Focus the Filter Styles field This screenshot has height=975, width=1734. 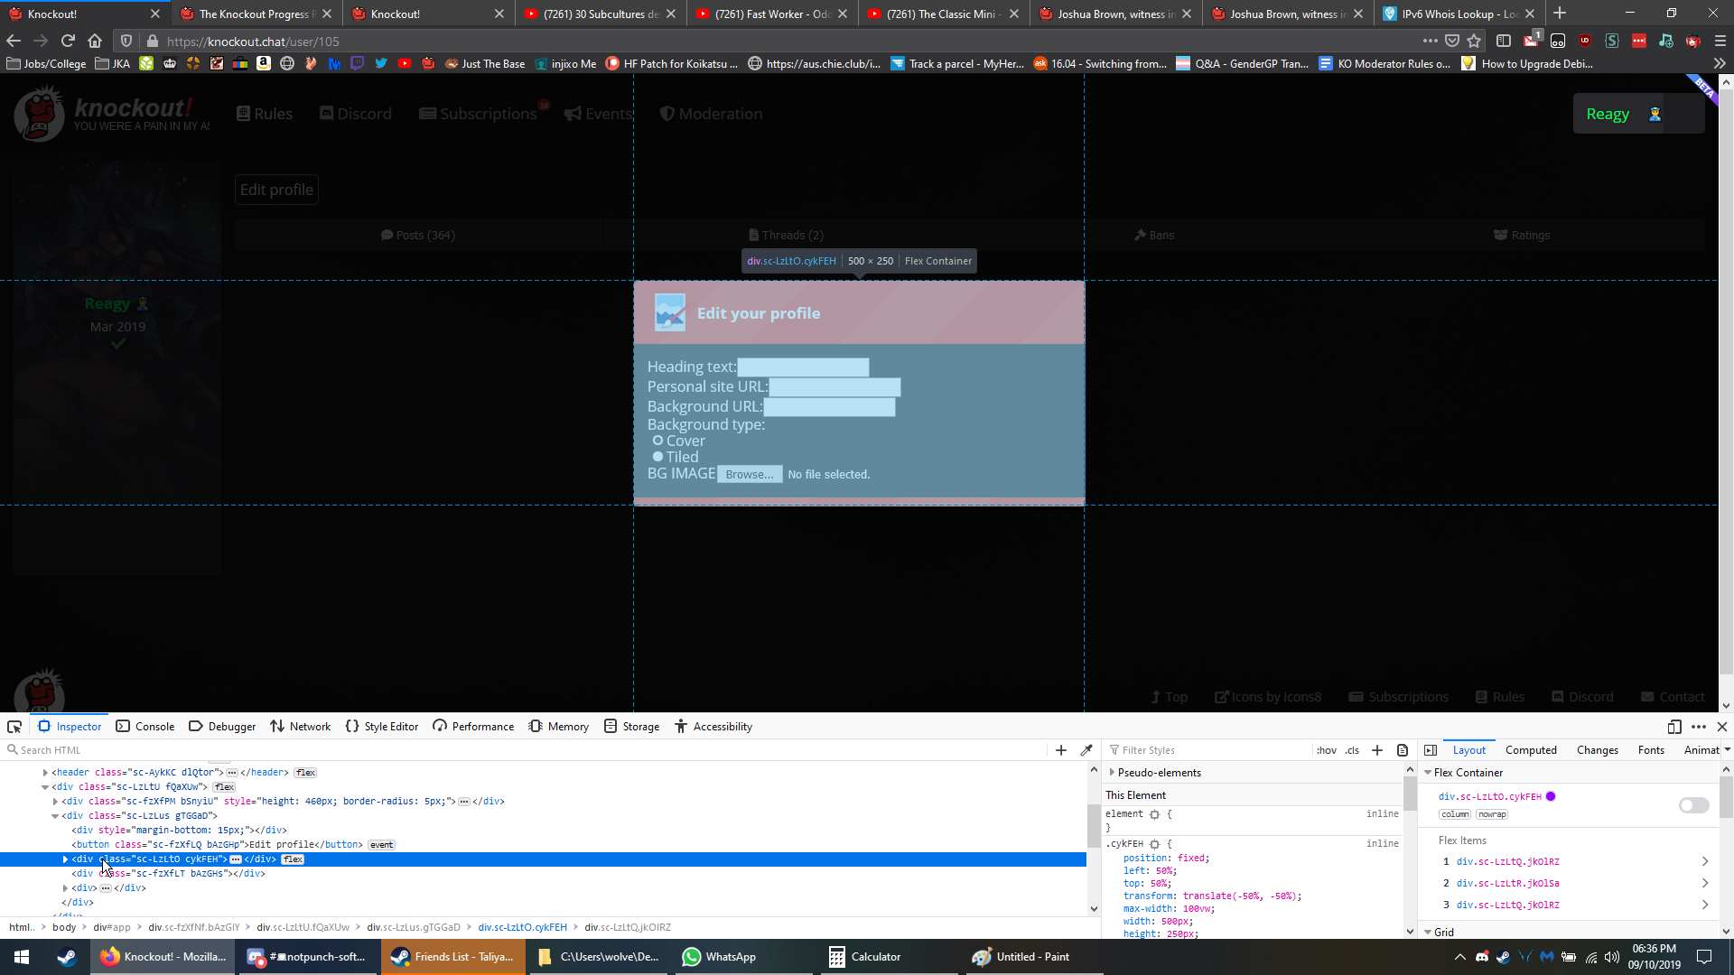coord(1210,750)
